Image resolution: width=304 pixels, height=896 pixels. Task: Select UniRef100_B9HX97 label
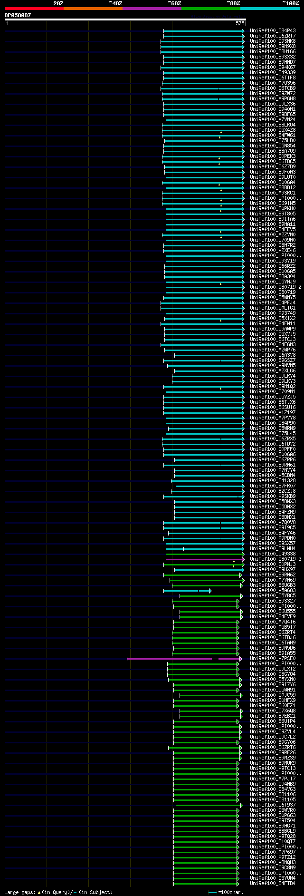pyautogui.click(x=273, y=570)
